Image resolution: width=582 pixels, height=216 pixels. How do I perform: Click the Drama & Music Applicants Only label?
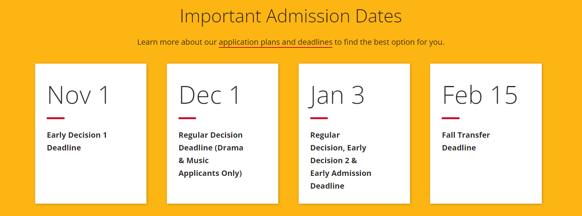(x=211, y=167)
